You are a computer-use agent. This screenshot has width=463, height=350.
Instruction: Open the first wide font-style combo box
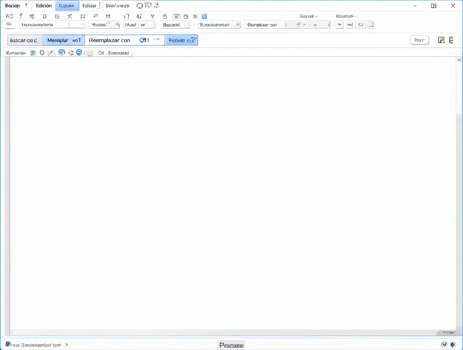coord(52,25)
